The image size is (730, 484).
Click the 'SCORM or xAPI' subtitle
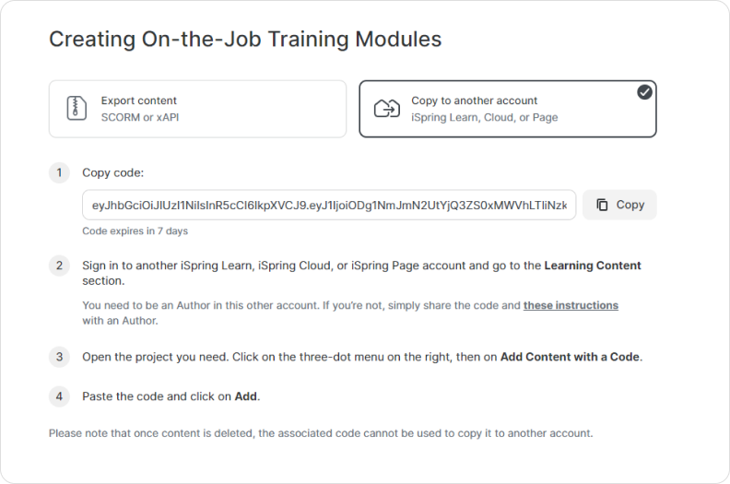[140, 117]
